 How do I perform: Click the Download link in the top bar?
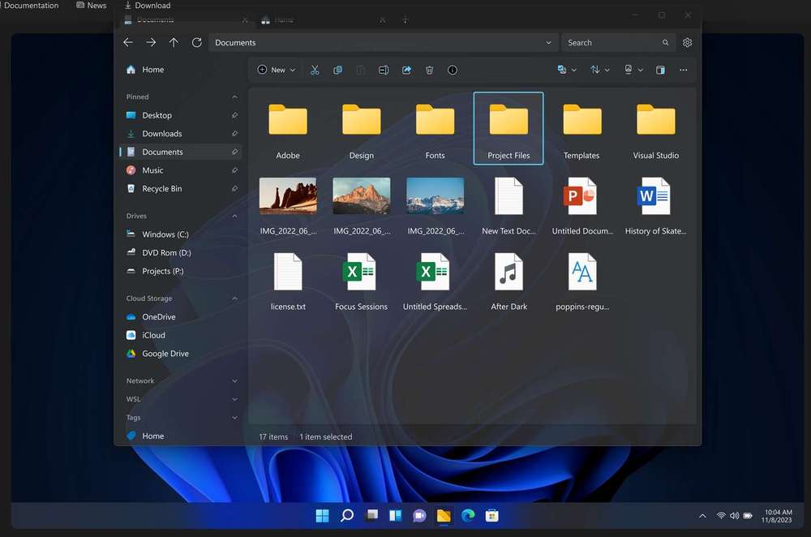(148, 5)
